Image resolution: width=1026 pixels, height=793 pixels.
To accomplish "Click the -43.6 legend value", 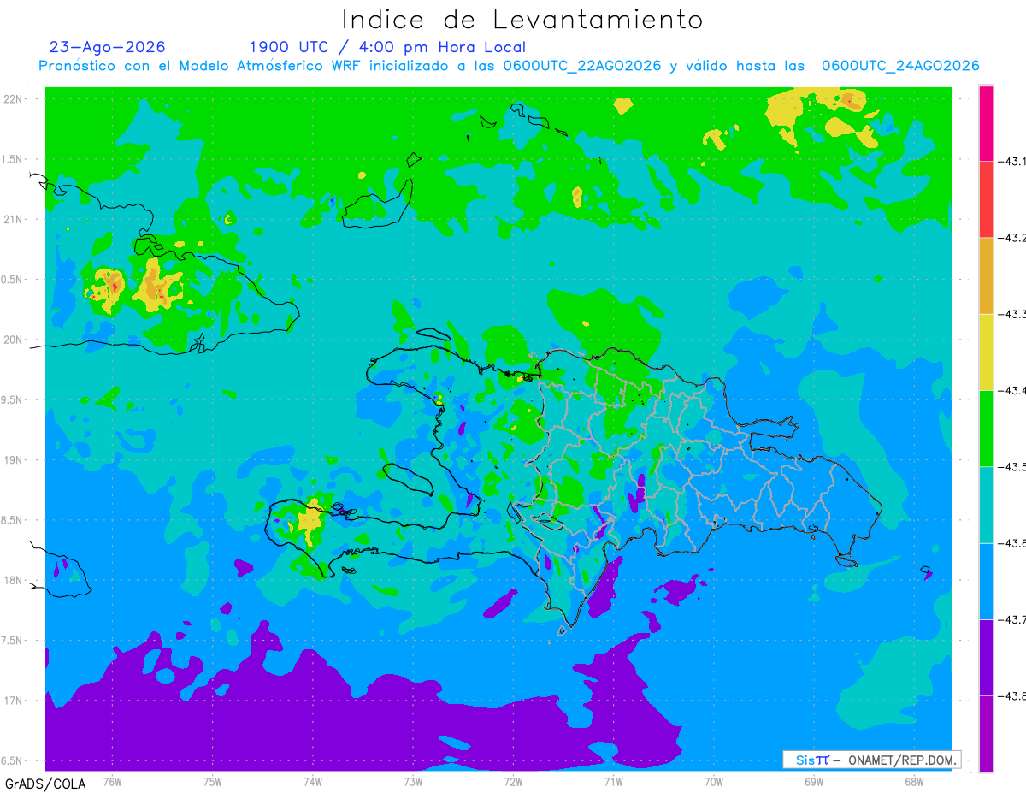I will tap(1011, 542).
